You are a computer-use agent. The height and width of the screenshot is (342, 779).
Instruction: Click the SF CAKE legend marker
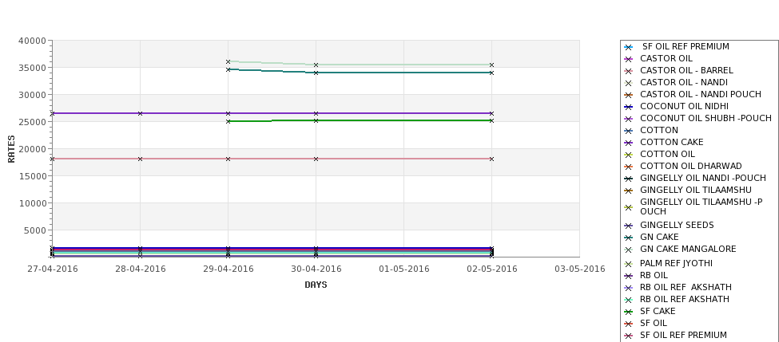[629, 312]
